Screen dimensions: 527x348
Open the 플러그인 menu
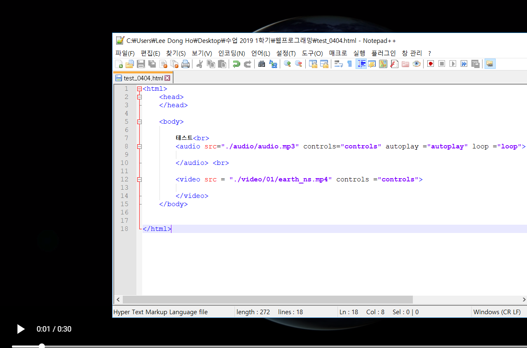[x=384, y=53]
